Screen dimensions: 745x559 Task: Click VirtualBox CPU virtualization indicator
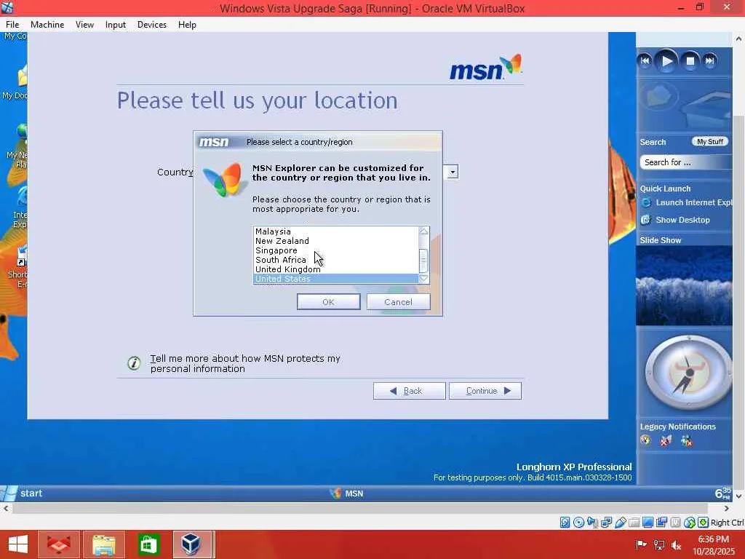pos(675,523)
